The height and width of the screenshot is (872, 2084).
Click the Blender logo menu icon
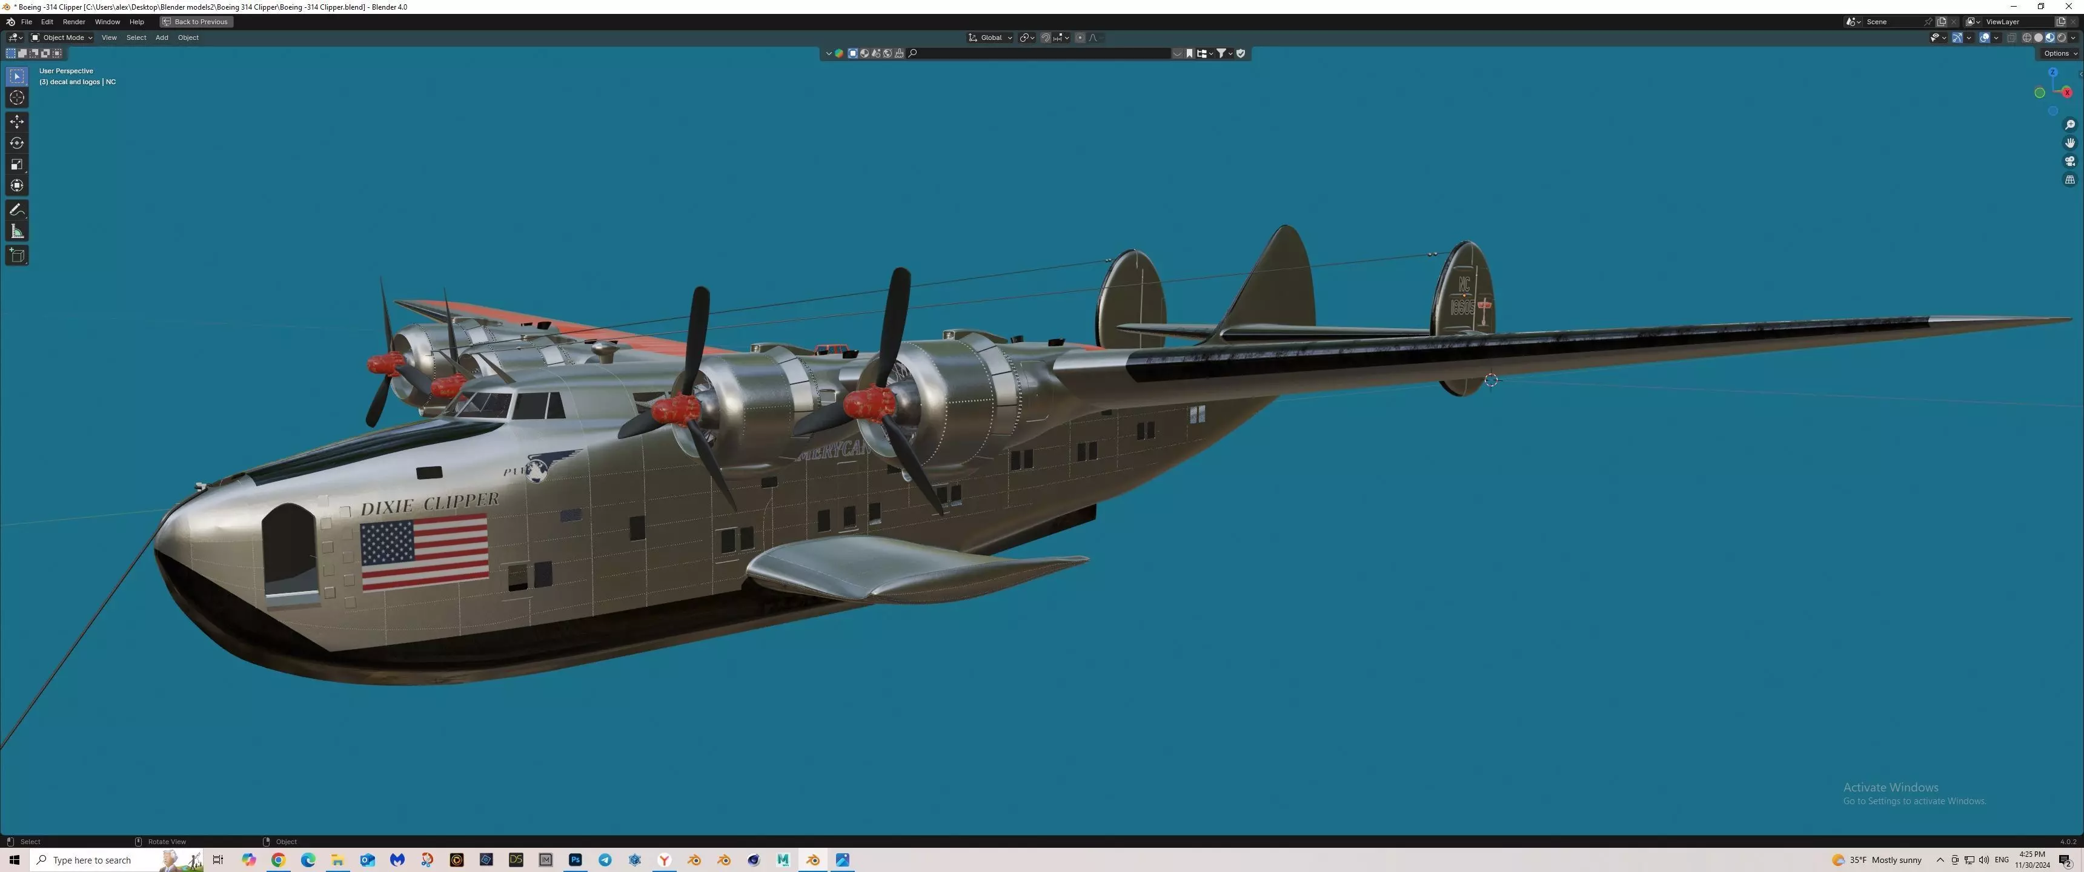pos(10,22)
